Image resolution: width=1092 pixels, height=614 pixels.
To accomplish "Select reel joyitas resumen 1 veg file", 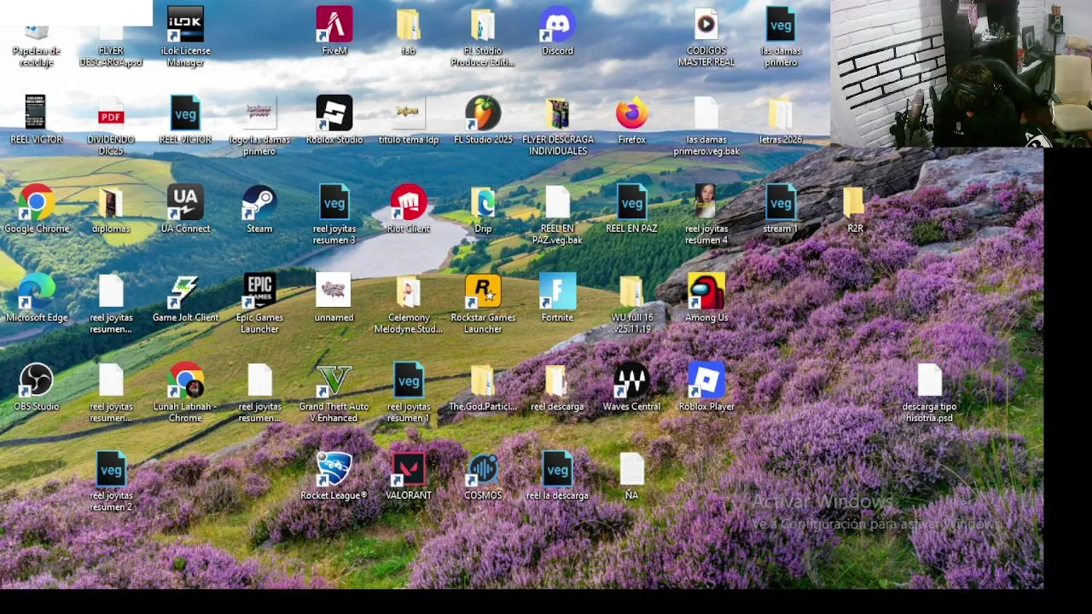I will (409, 380).
